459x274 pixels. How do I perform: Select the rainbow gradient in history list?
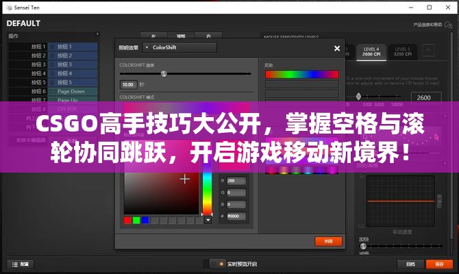click(x=302, y=75)
